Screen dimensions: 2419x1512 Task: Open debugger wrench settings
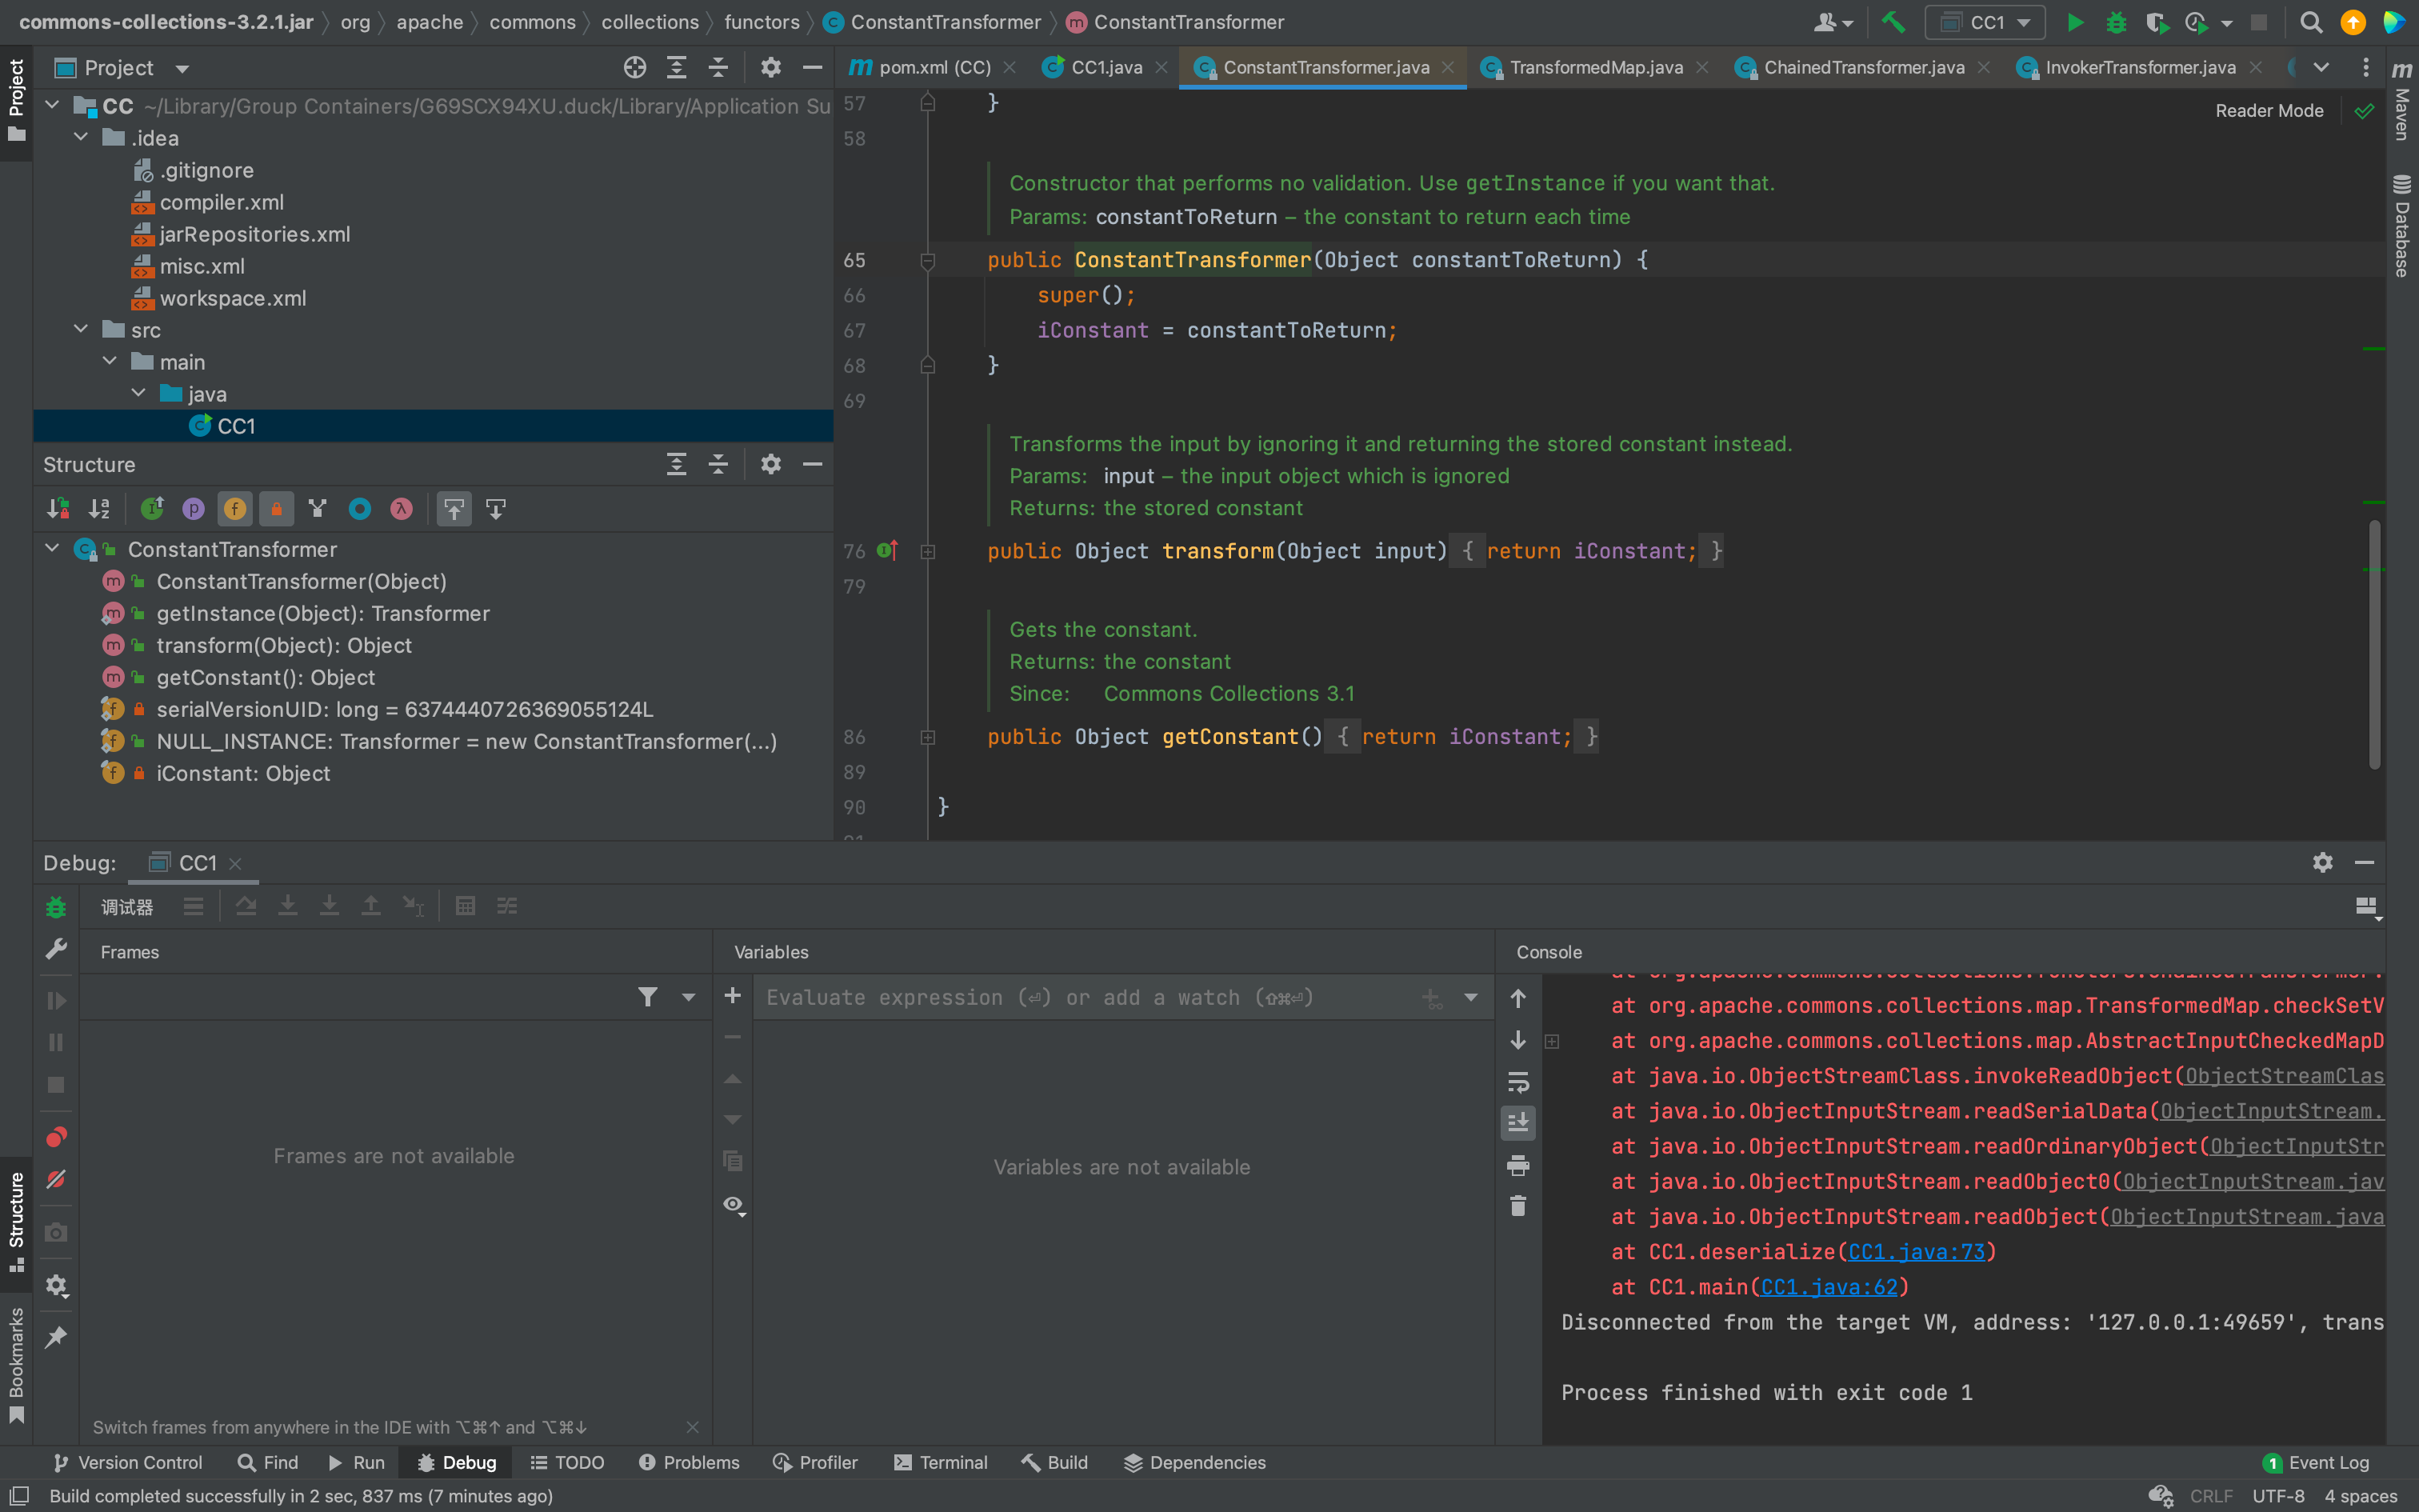tap(56, 948)
